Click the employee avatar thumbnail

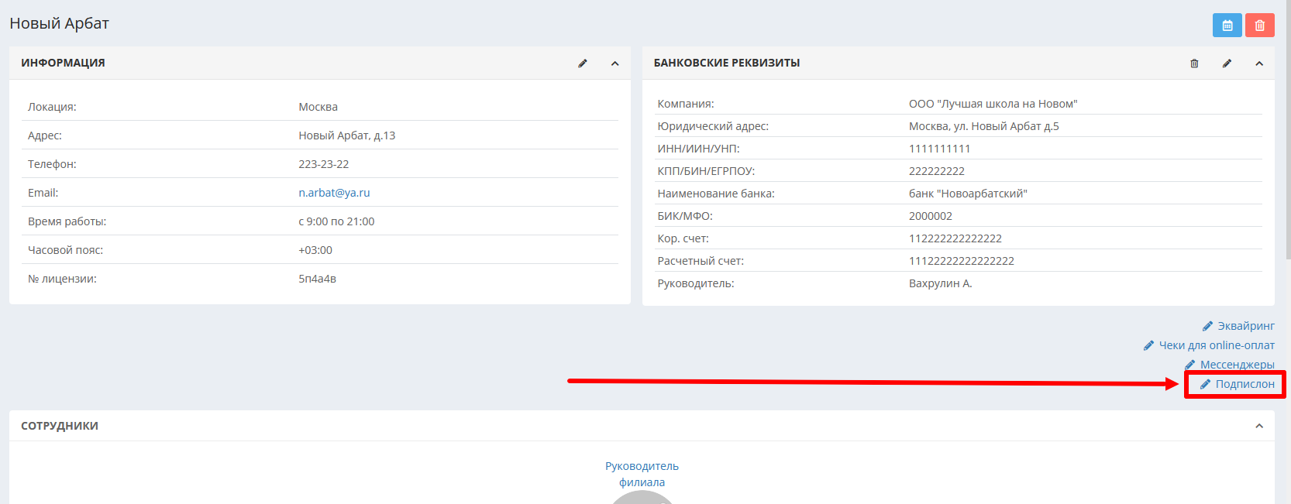point(642,497)
